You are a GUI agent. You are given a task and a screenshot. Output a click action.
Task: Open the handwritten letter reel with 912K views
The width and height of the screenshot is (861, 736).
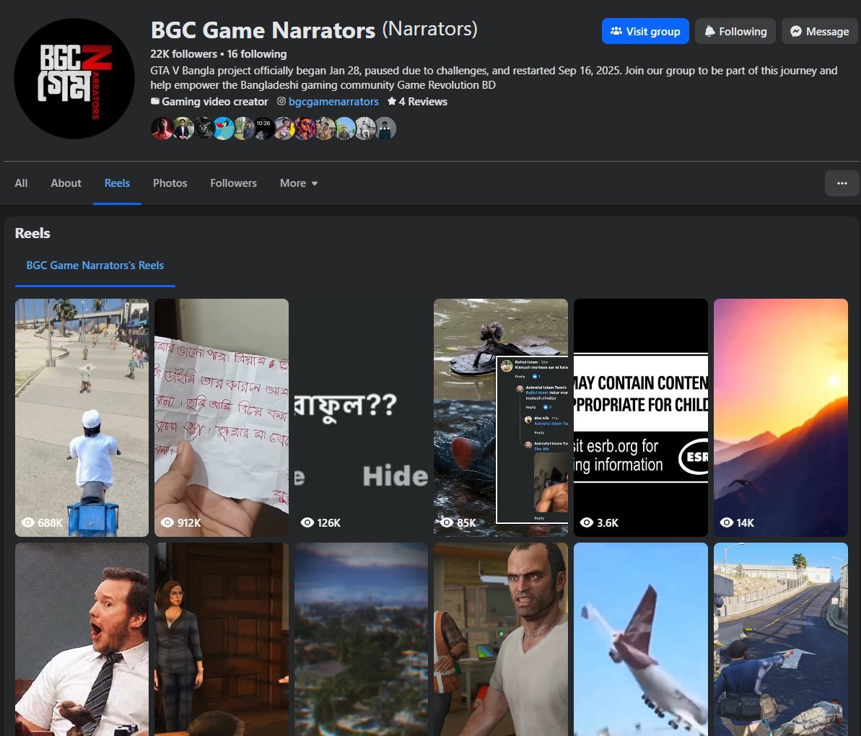[x=222, y=417]
